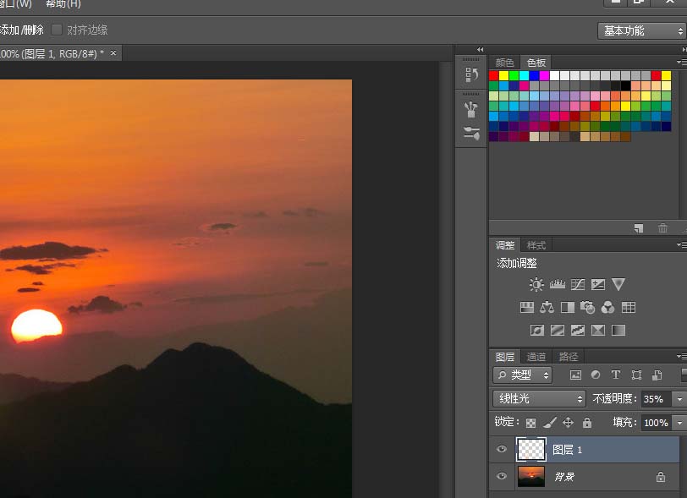Click the Hue/Saturation adjustment icon
The width and height of the screenshot is (687, 498).
(x=526, y=309)
